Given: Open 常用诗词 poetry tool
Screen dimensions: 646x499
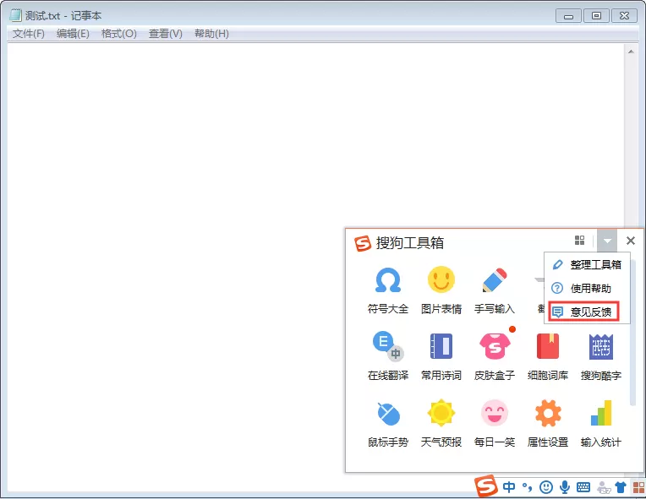Looking at the screenshot, I should pos(441,355).
